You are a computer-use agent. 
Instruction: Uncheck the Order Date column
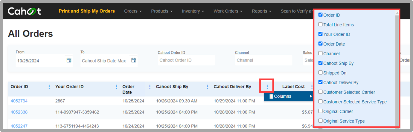[x=321, y=44]
